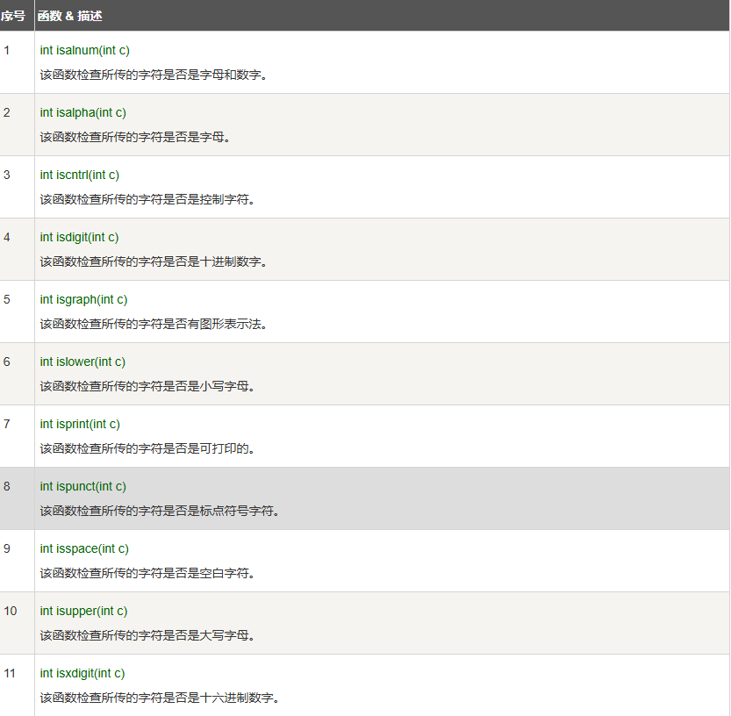Open the int isupper(int c) function link

pos(83,611)
